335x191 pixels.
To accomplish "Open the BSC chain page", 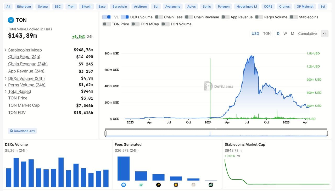I will (58, 7).
